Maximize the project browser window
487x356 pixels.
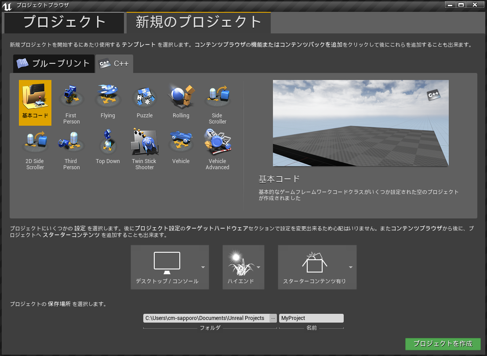click(x=461, y=5)
